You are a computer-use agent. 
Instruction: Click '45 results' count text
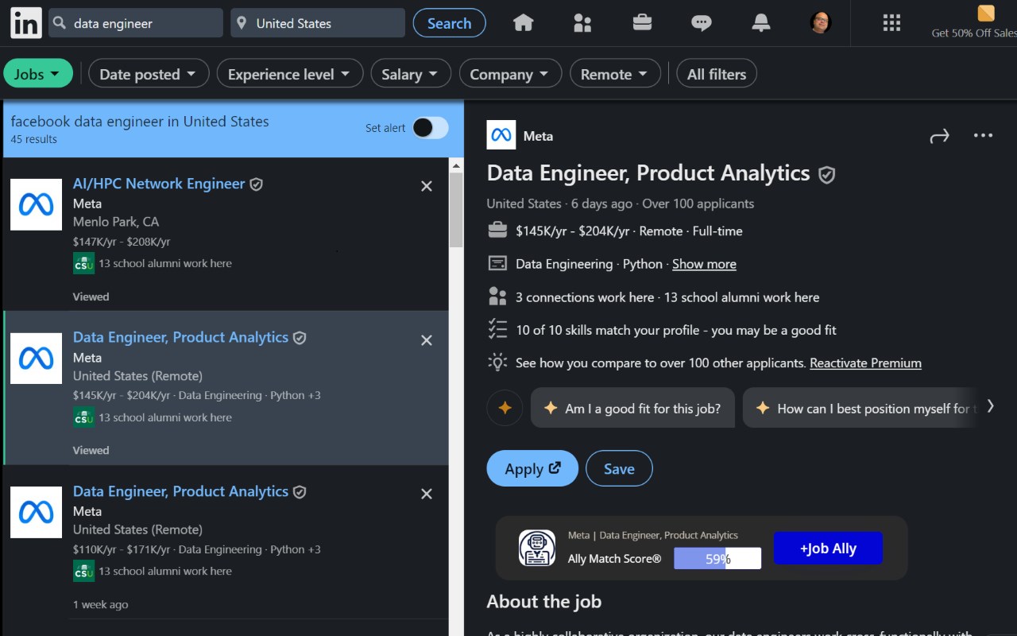tap(34, 139)
